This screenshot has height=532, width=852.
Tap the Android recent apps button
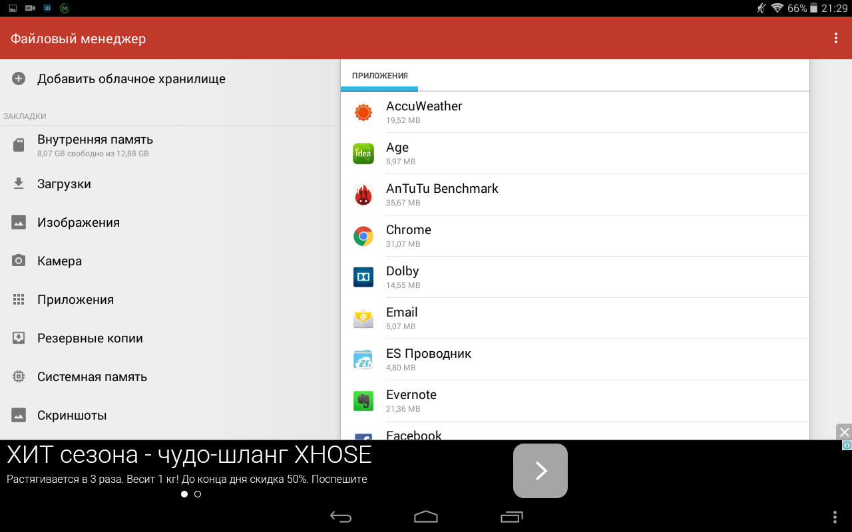(511, 517)
